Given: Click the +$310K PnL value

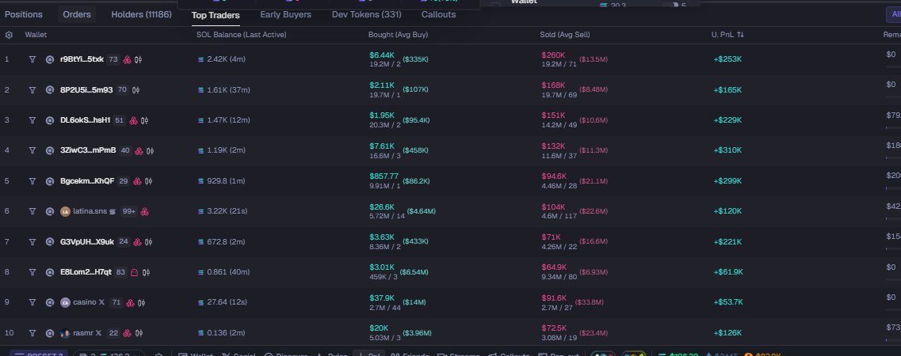Looking at the screenshot, I should [727, 150].
